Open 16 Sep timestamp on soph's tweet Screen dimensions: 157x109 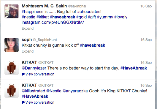146,40
